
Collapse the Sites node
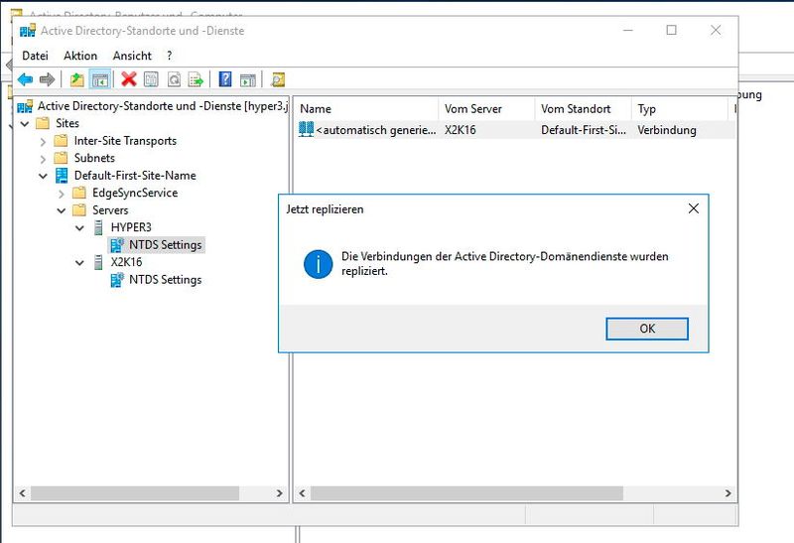coord(24,124)
